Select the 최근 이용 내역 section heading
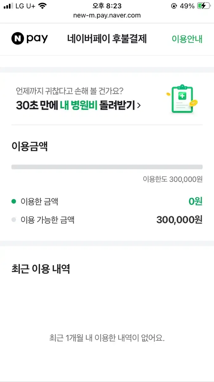Image resolution: width=214 pixels, height=382 pixels. [x=41, y=269]
